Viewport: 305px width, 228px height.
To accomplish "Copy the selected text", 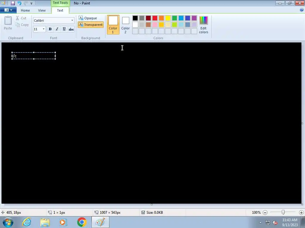I will pos(22,25).
